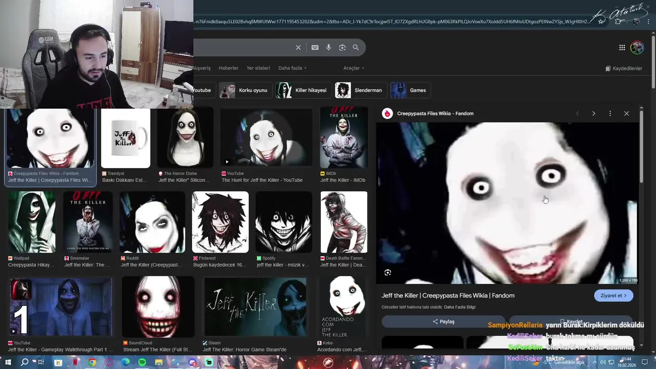Open Google Lens image search icon
Viewport: 656px width, 369px height.
342,48
